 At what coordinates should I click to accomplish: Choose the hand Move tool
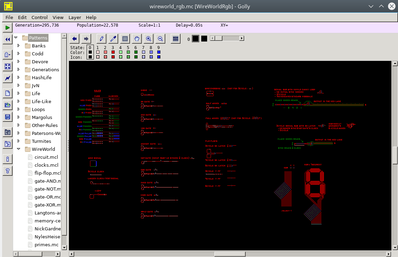(137, 39)
